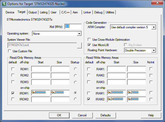Restore settings with the Defaults button

point(105,115)
